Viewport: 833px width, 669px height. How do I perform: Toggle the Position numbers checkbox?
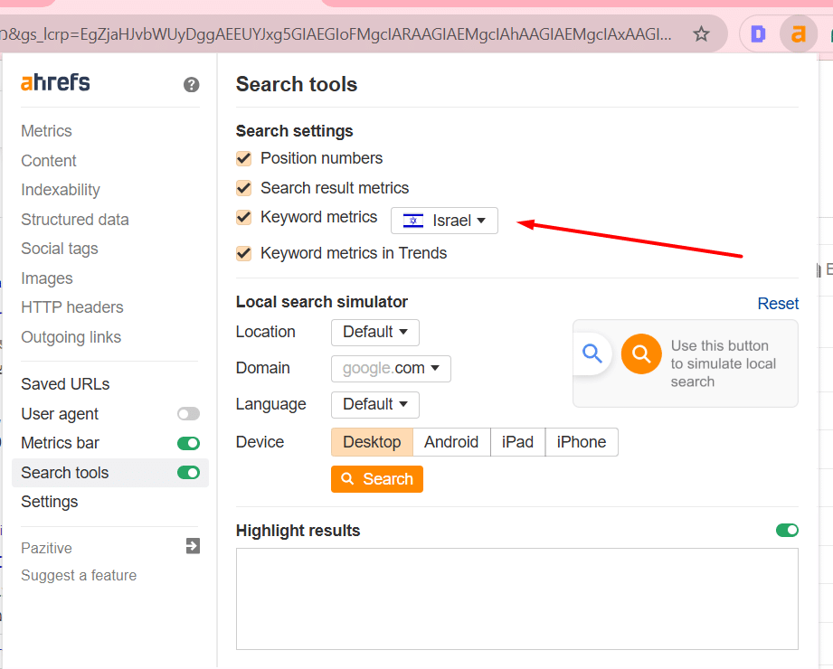244,158
